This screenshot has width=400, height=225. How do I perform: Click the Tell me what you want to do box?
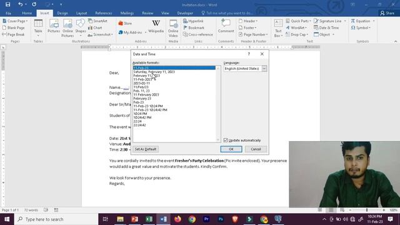point(227,13)
